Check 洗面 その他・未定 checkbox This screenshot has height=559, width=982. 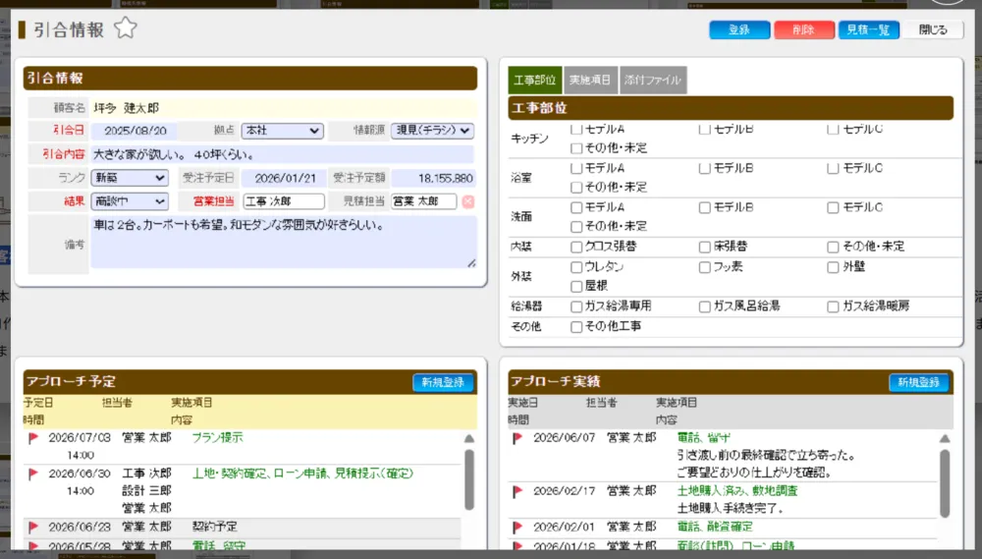coord(576,226)
